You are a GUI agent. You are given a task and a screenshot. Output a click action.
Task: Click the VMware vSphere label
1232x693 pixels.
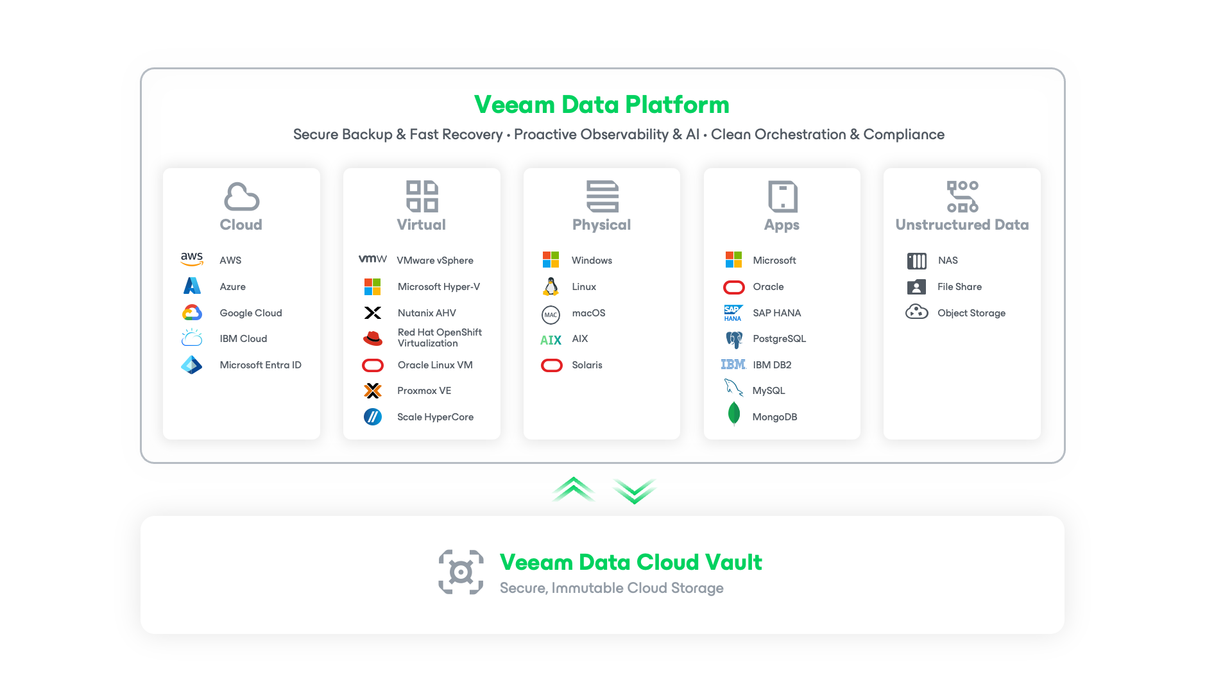click(x=435, y=260)
